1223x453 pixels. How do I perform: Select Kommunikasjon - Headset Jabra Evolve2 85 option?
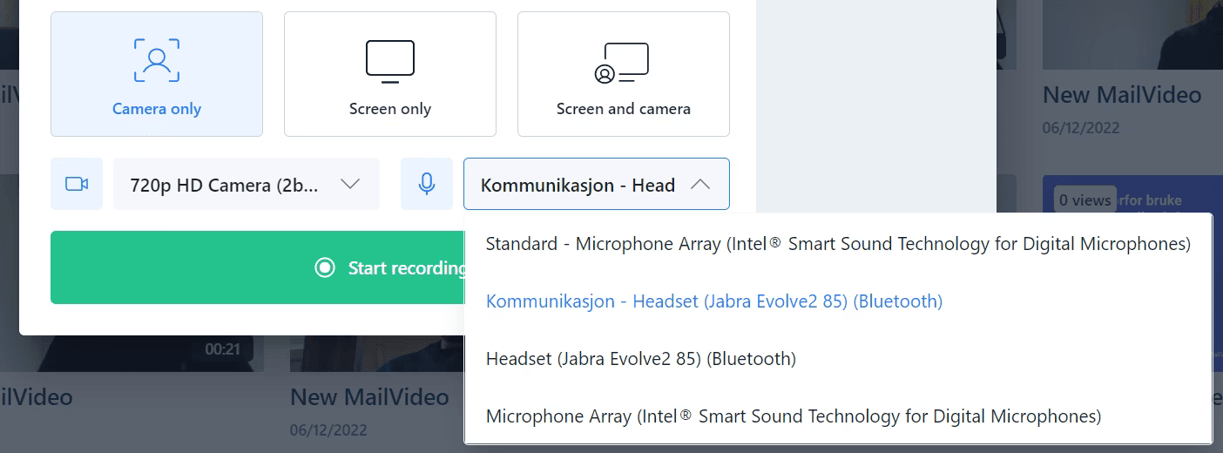click(x=838, y=301)
